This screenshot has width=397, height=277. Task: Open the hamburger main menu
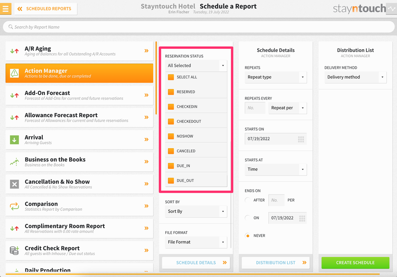pyautogui.click(x=6, y=9)
